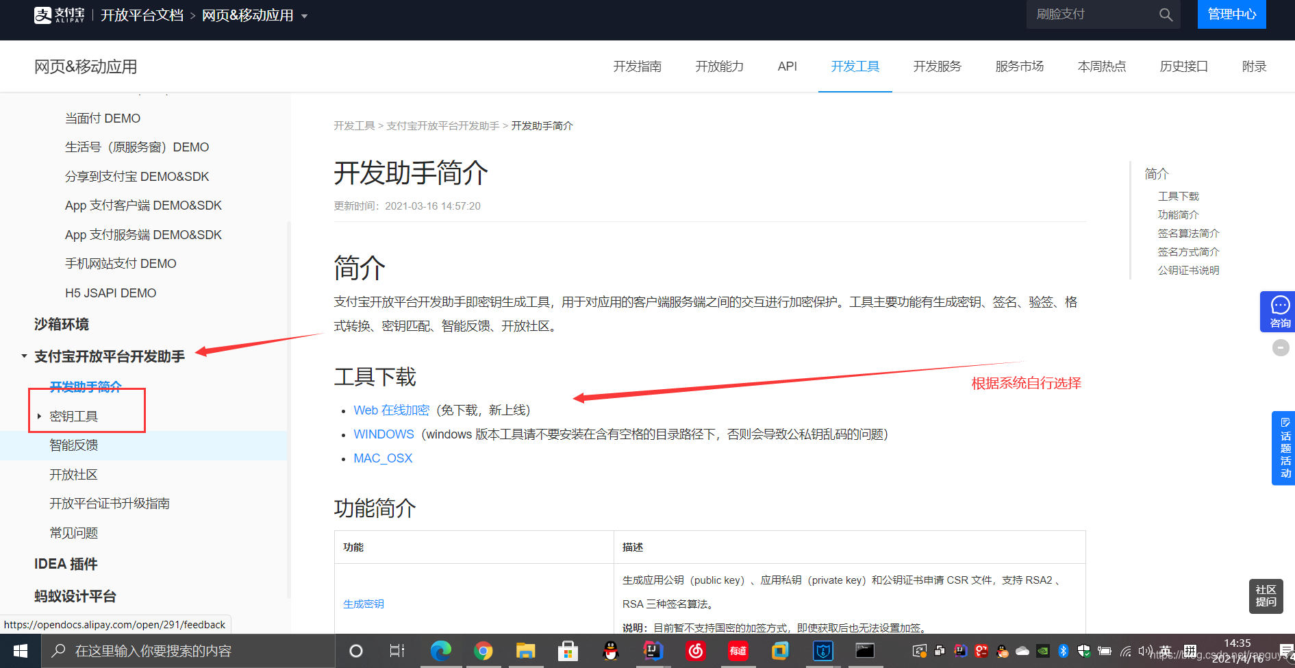Image resolution: width=1295 pixels, height=668 pixels.
Task: Open the 本周热点 nav tab
Action: (x=1102, y=66)
